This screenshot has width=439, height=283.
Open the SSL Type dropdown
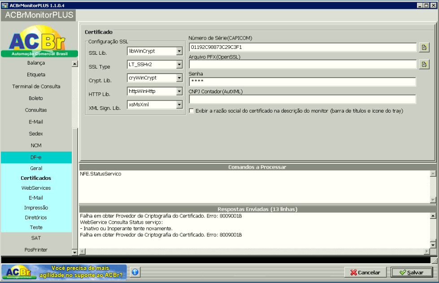pyautogui.click(x=179, y=65)
